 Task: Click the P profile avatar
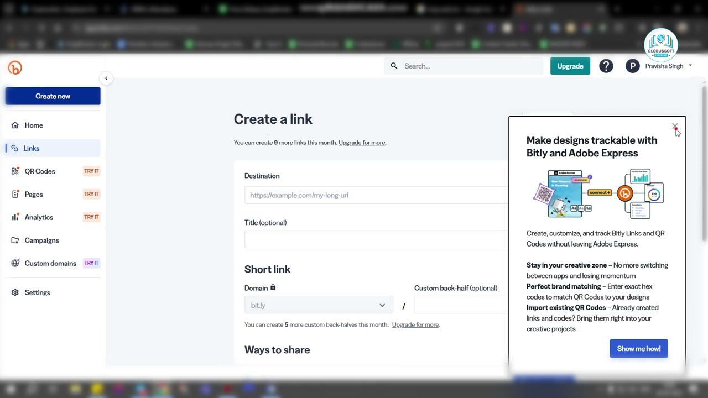tap(632, 66)
